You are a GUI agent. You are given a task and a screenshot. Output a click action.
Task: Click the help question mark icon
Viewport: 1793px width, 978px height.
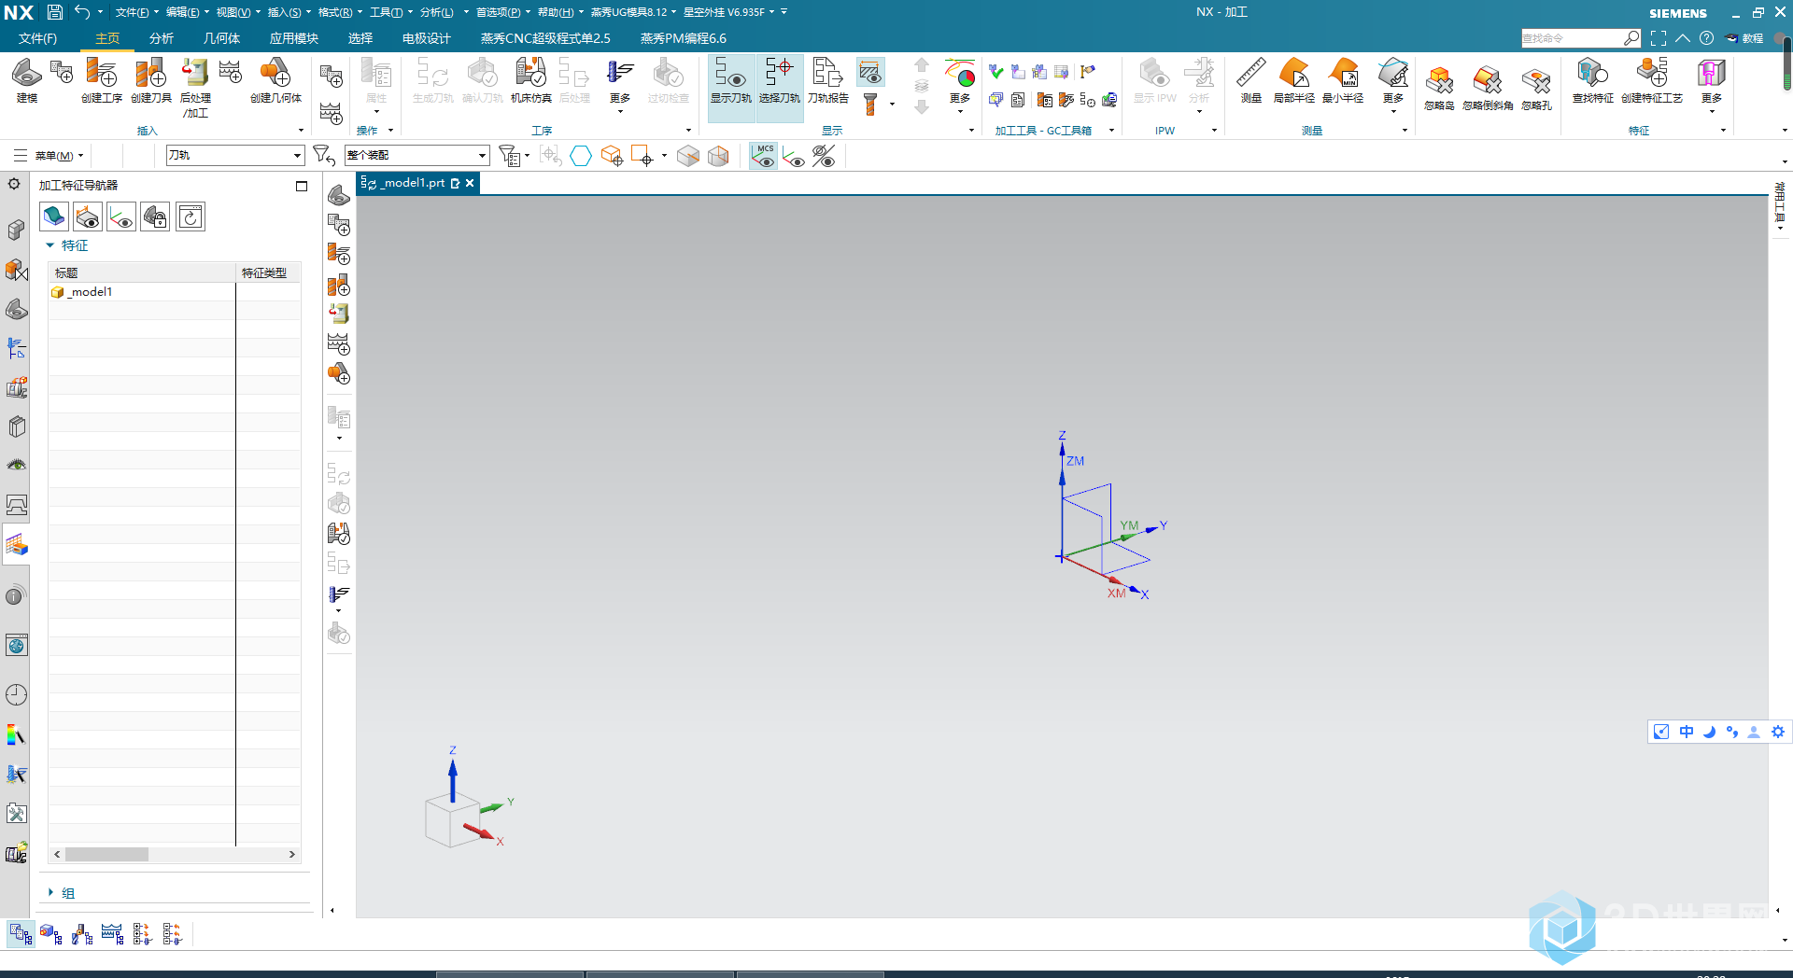click(x=1706, y=38)
